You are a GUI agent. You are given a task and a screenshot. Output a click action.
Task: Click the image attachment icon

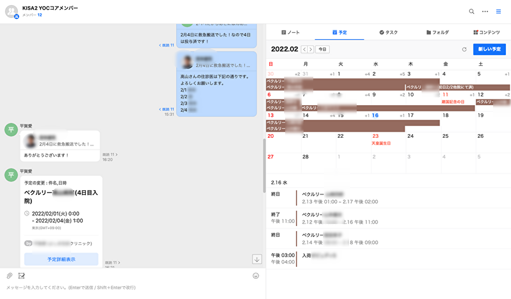[x=21, y=276]
